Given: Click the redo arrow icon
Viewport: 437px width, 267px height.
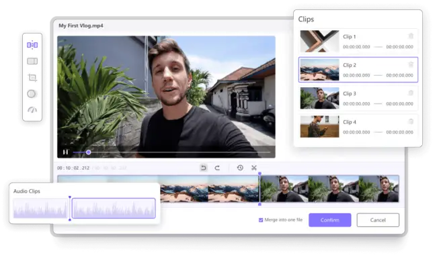Looking at the screenshot, I should [217, 168].
